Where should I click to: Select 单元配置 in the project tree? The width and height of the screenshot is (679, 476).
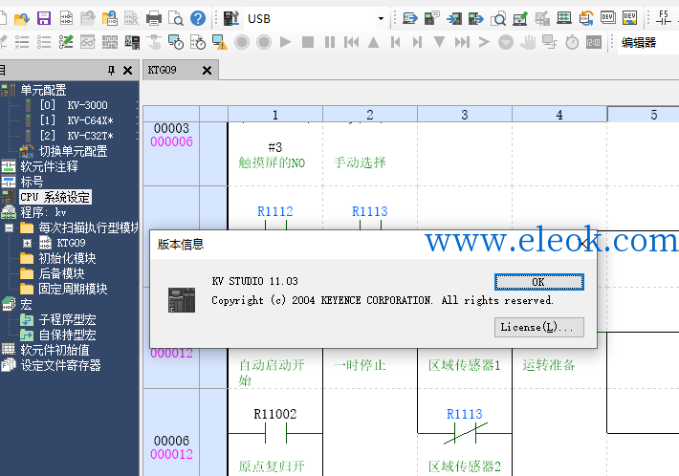pyautogui.click(x=43, y=90)
